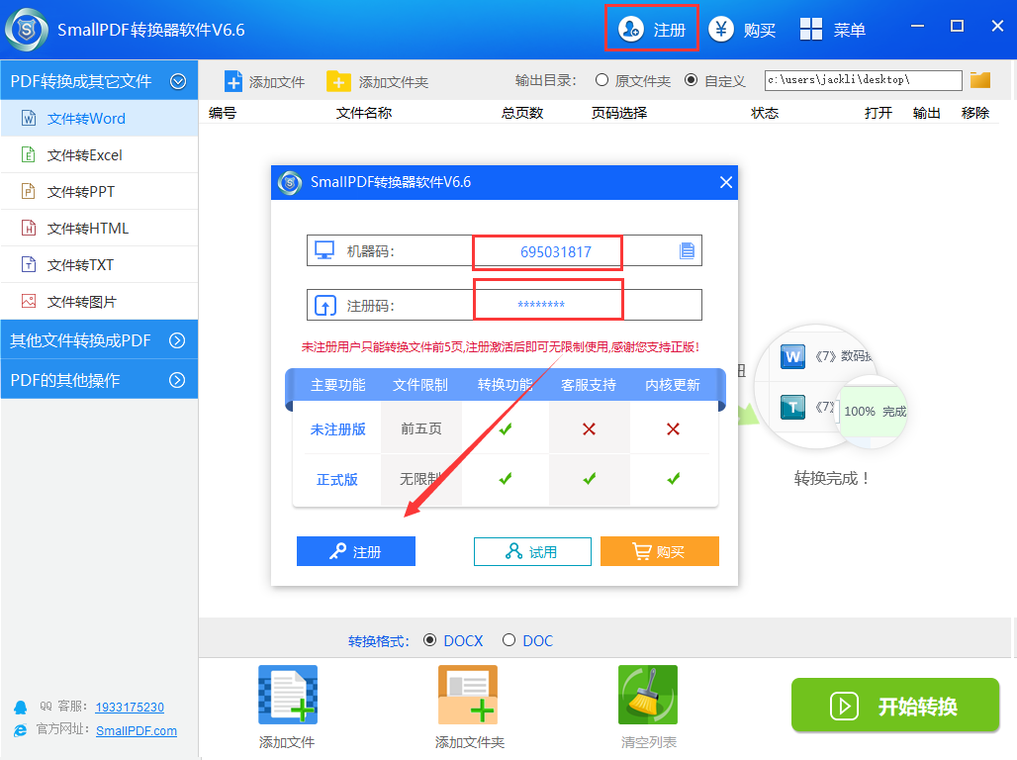Click the 购买 yen icon in header

[x=720, y=30]
